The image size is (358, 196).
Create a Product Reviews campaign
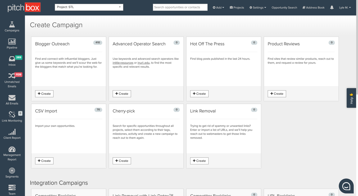point(277,94)
